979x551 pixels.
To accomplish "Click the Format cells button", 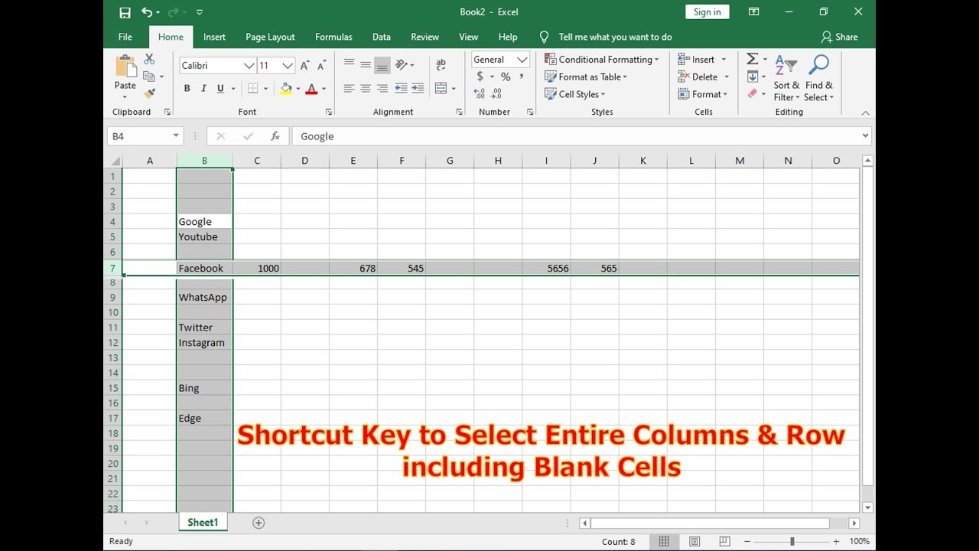I will (x=704, y=94).
